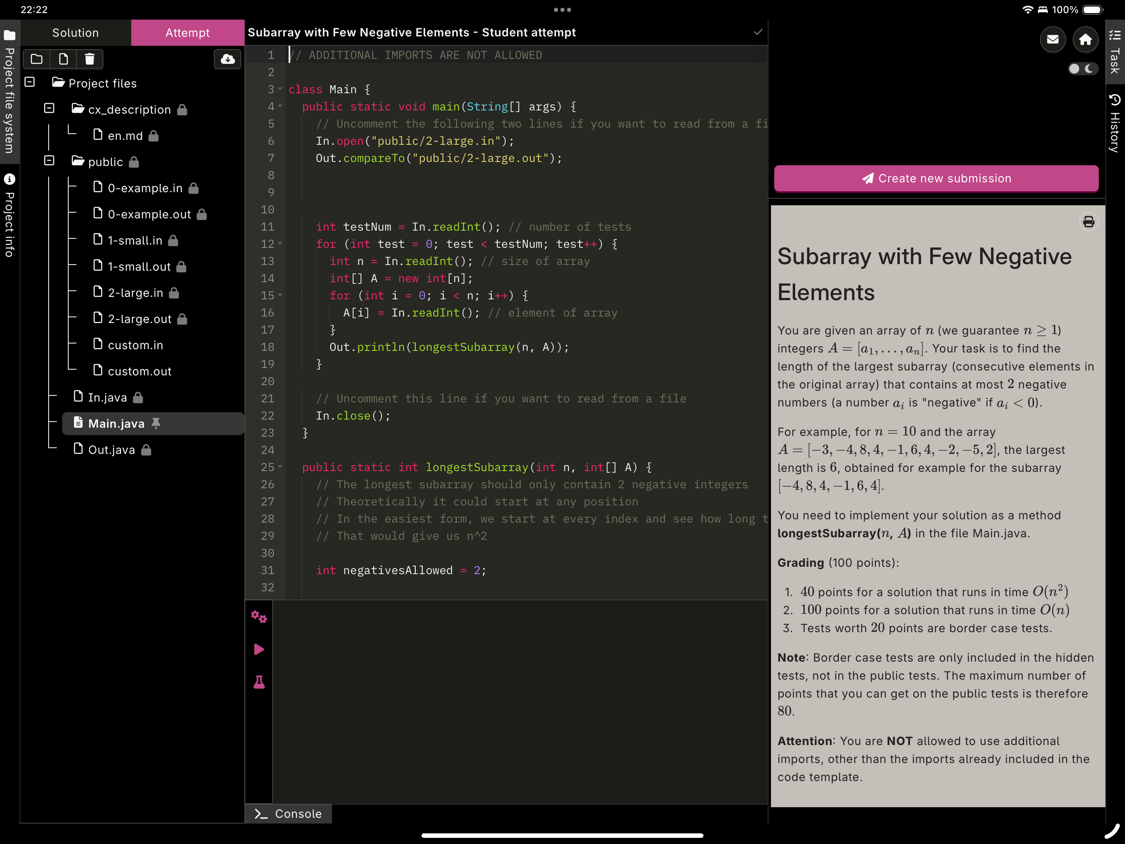Open custom.in file
Screen dimensions: 1125x844
135,346
